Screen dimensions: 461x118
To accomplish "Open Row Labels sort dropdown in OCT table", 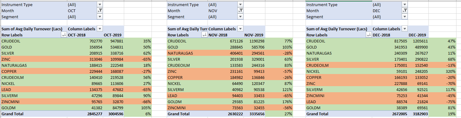I will [x=64, y=35].
